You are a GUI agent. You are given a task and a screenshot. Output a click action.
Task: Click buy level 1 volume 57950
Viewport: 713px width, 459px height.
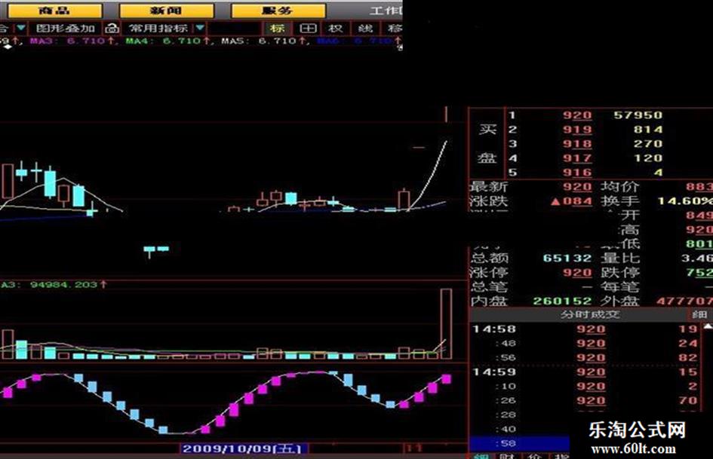(638, 115)
